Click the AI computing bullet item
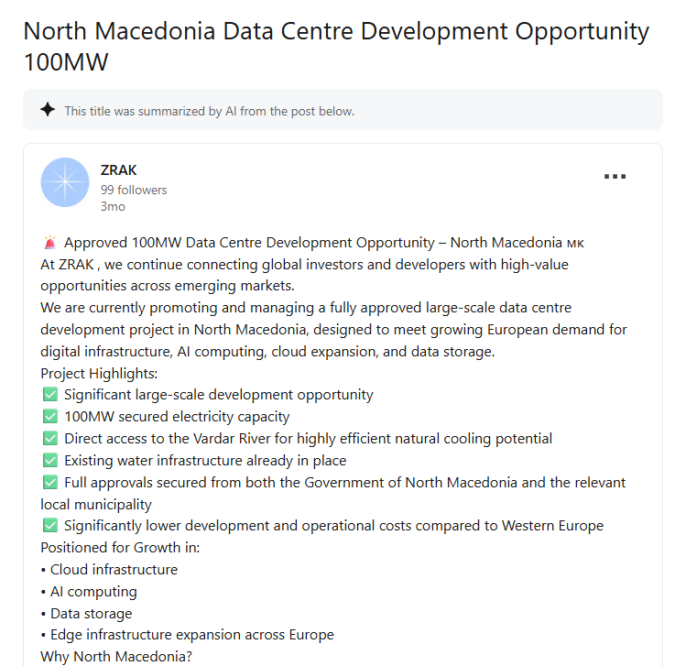The height and width of the screenshot is (666, 675). tap(89, 591)
